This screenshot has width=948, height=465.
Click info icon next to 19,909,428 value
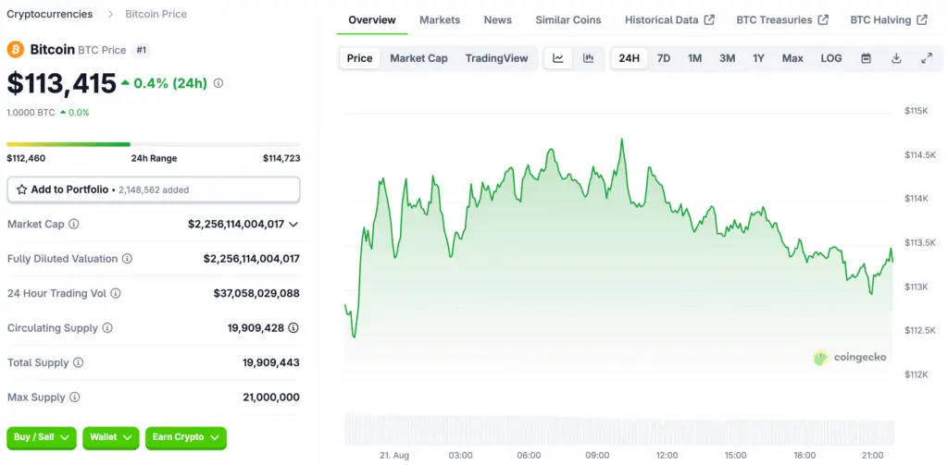293,328
